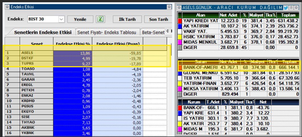The width and height of the screenshot is (302, 137).
Task: Select the TOASO stock cell
Action: (37, 69)
